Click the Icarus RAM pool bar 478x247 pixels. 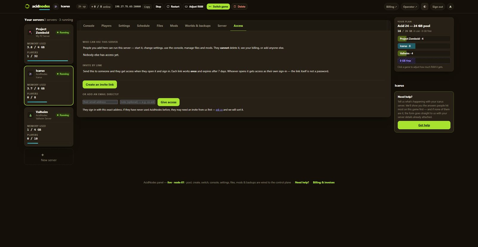coord(424,46)
